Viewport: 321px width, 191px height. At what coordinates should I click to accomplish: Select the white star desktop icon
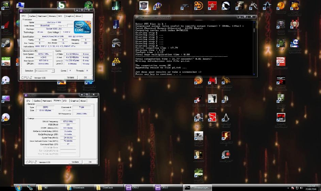tap(267, 5)
